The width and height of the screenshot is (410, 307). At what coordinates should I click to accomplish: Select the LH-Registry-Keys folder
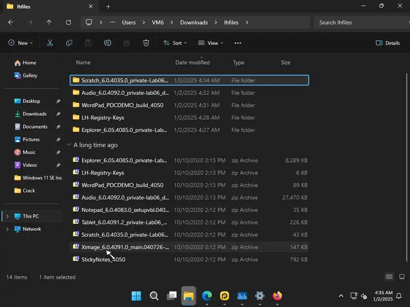click(x=189, y=118)
